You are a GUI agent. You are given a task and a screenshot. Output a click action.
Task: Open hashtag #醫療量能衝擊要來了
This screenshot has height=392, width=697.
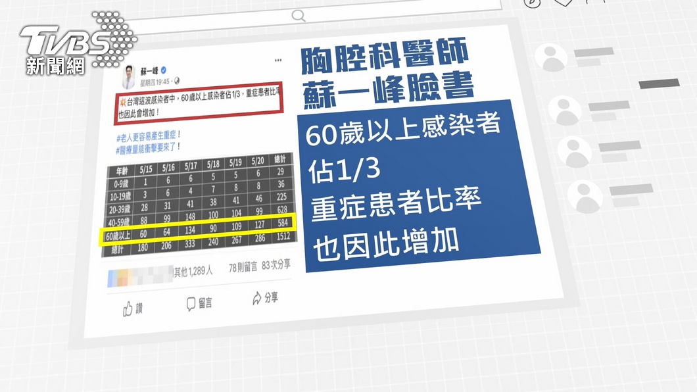point(147,148)
